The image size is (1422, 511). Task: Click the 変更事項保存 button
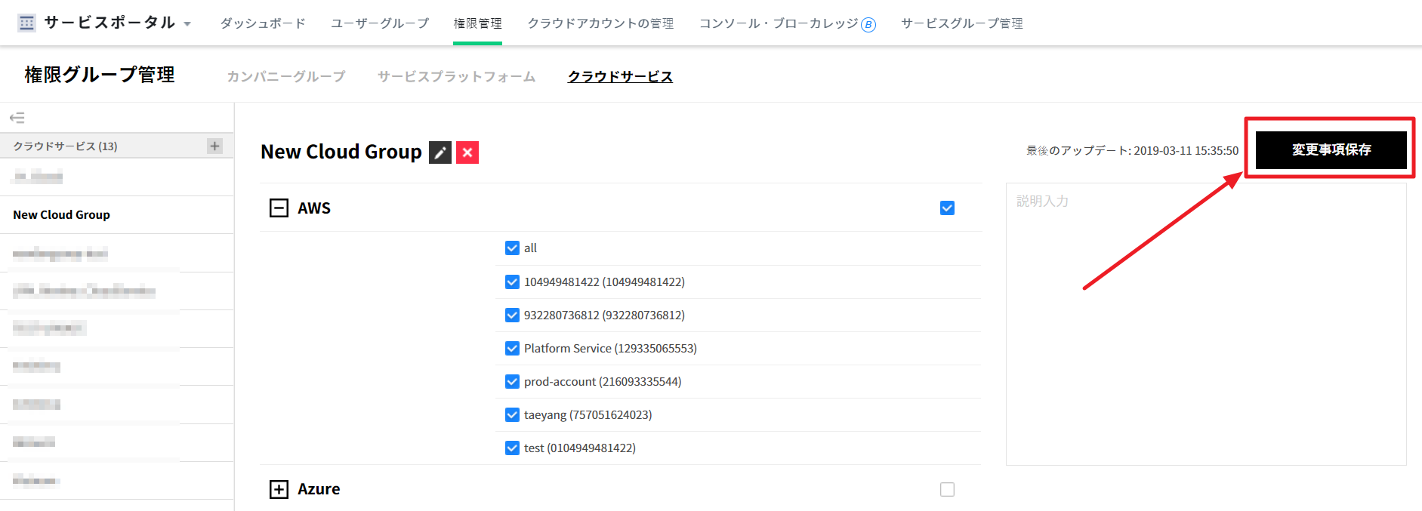pos(1331,149)
